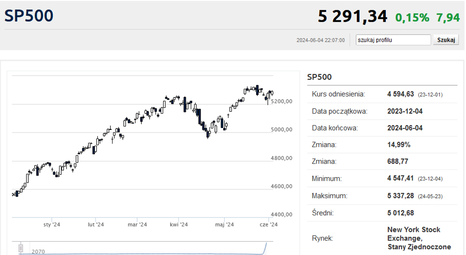Screen dimensions: 466x255
Task: Click the date (23-12-01) beside reference price
Action: point(430,95)
